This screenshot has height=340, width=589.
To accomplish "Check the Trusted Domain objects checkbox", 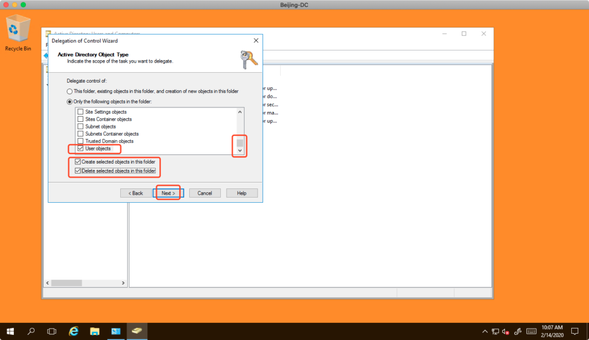I will pyautogui.click(x=81, y=141).
